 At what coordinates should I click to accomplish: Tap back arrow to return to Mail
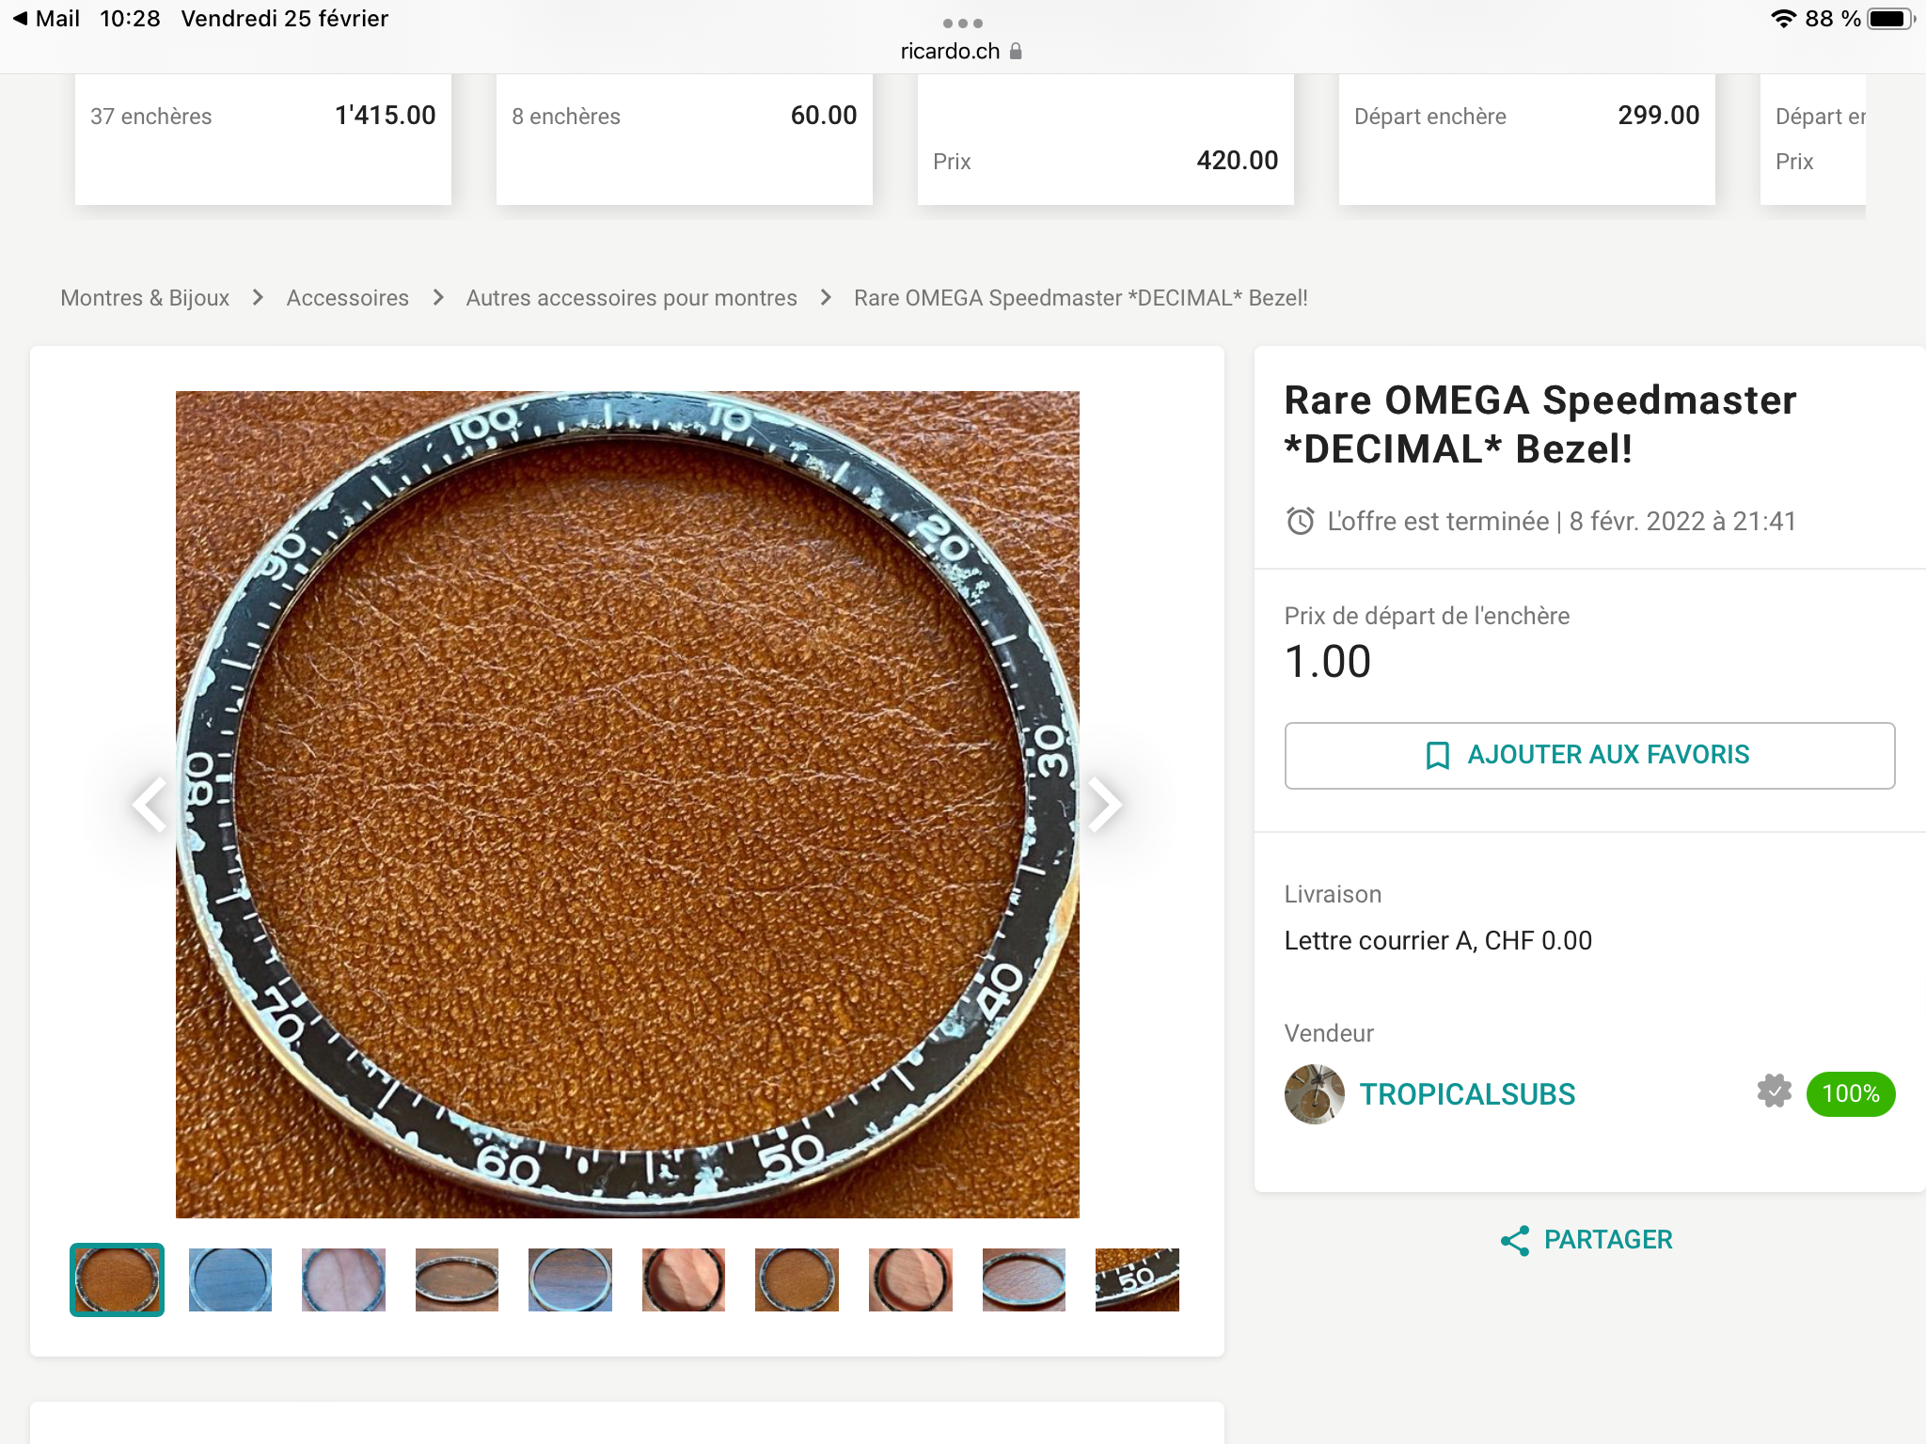point(21,19)
